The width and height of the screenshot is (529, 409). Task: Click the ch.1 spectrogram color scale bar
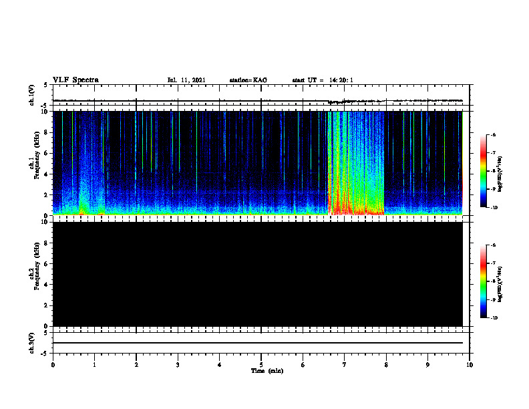tap(484, 171)
